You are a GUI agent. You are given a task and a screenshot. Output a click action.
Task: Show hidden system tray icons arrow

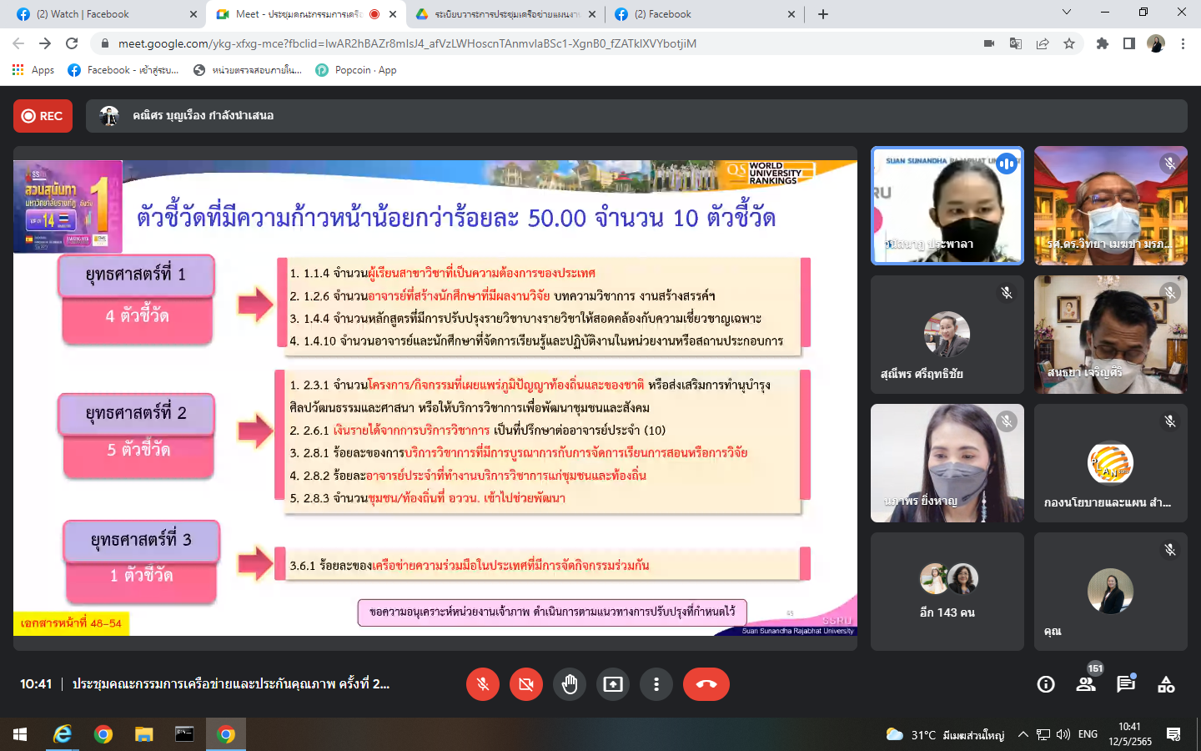[x=1023, y=734]
